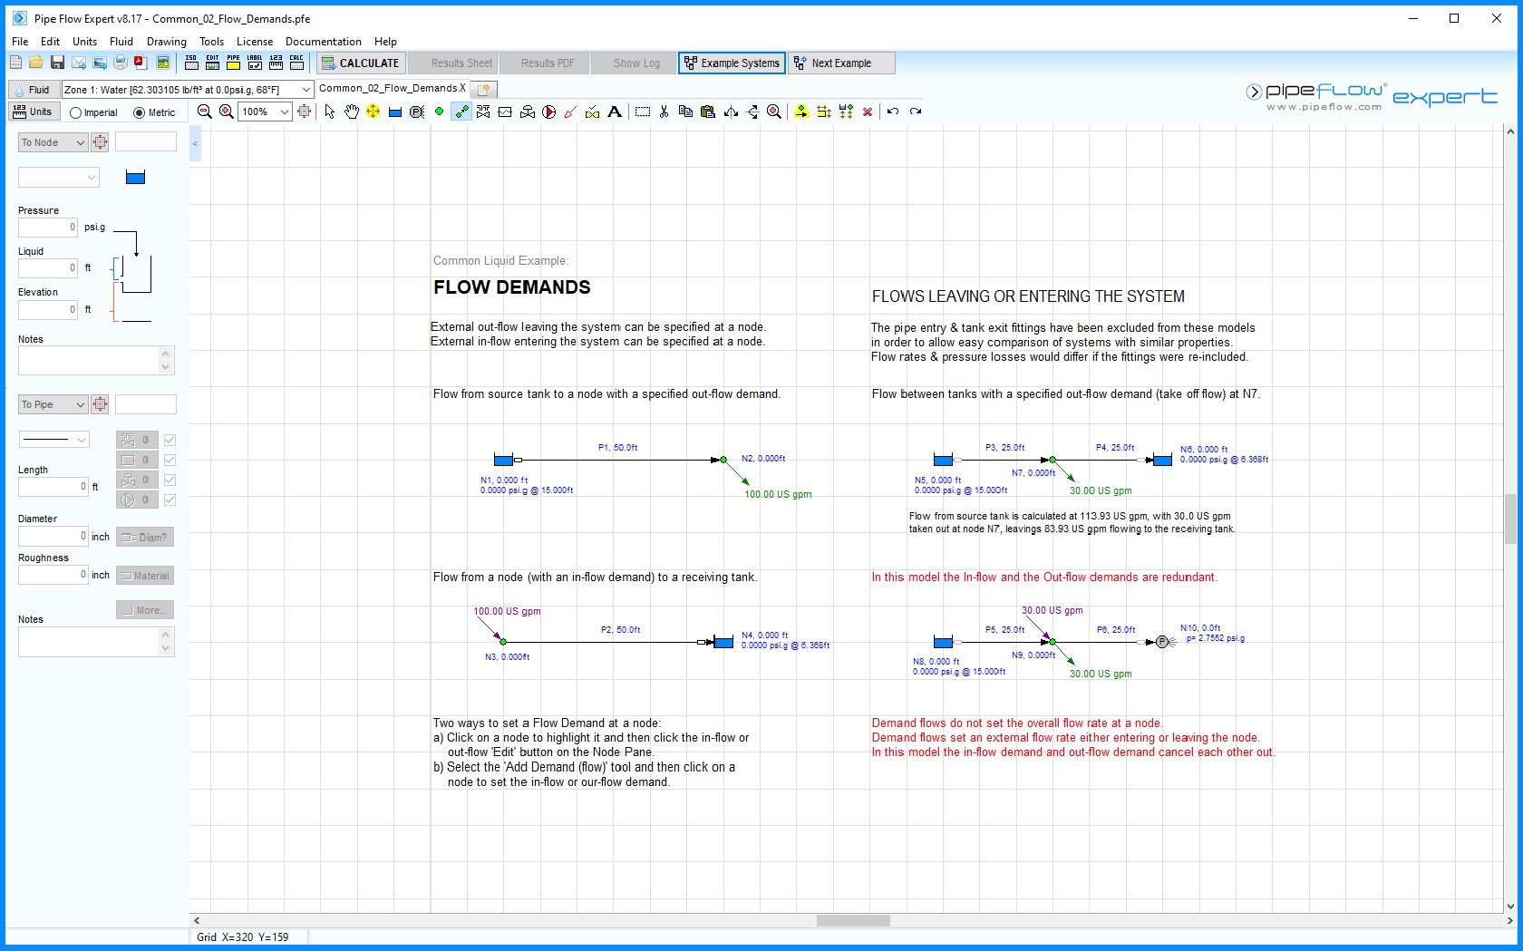Zoom out with the minus magnifier

[205, 112]
